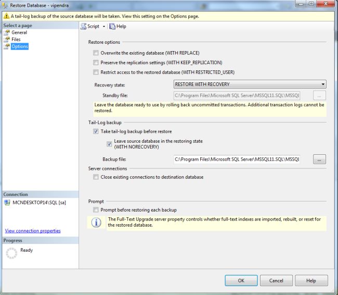The height and width of the screenshot is (295, 338).
Task: Uncheck Take tail-log backup before restore
Action: (96, 131)
